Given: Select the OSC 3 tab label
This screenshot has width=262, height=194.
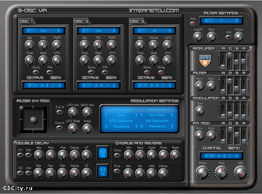Looking at the screenshot, I should [137, 21].
